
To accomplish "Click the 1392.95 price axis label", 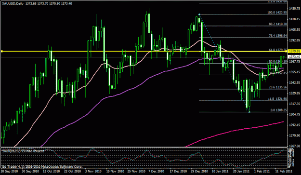I will pos(295,40).
